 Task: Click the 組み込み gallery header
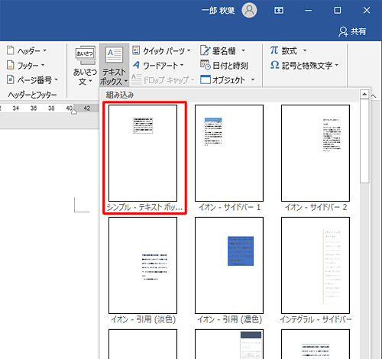pyautogui.click(x=120, y=95)
